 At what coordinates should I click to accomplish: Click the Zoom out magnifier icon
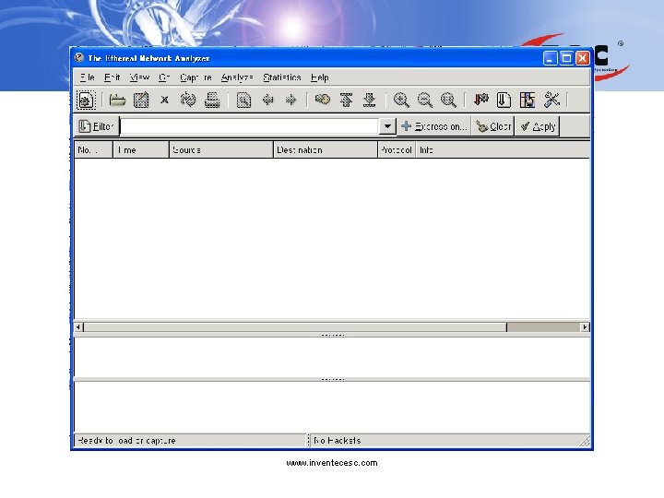click(x=425, y=100)
